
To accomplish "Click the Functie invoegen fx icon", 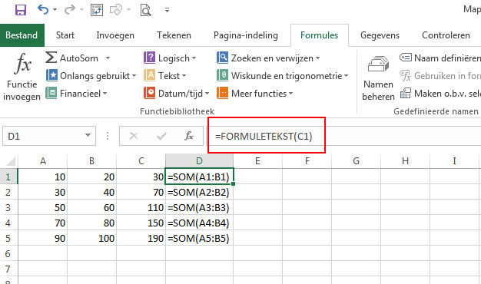I will [23, 64].
